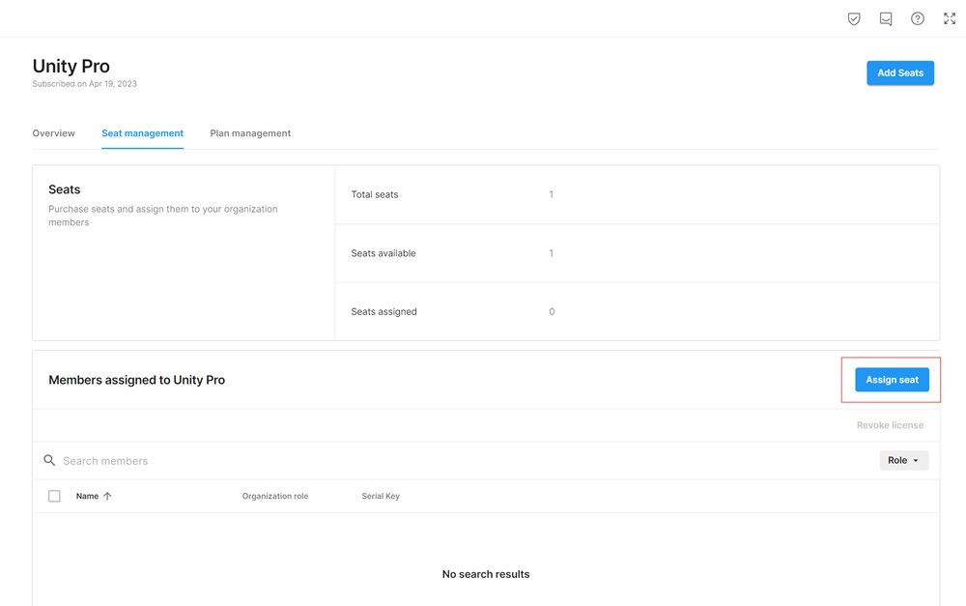Open the Role filter dropdown

(904, 460)
